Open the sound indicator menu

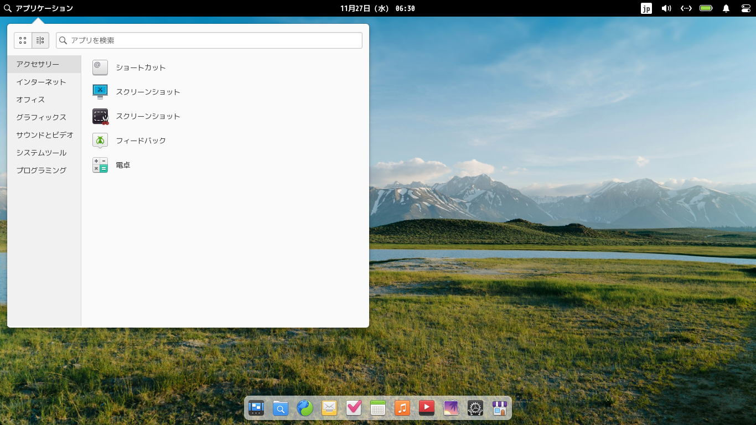(666, 8)
